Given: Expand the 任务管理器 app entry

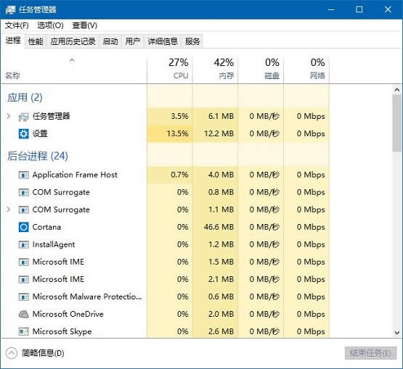Looking at the screenshot, I should tap(9, 116).
